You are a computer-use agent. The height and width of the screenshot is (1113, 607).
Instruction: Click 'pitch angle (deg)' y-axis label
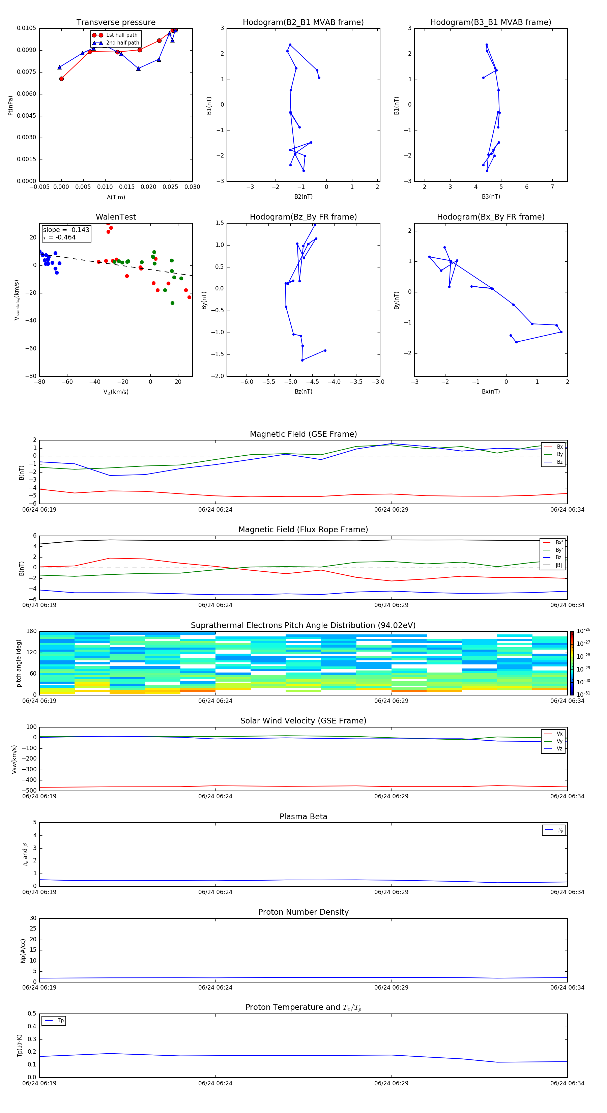(19, 663)
